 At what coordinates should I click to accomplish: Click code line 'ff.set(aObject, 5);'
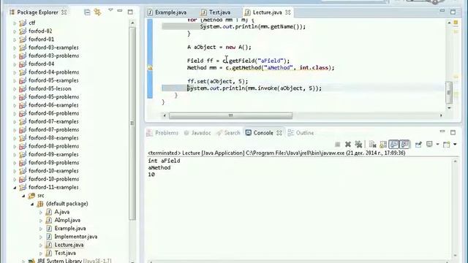coord(218,81)
